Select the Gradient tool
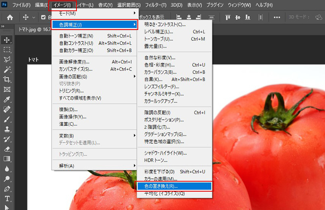 pos(7,159)
